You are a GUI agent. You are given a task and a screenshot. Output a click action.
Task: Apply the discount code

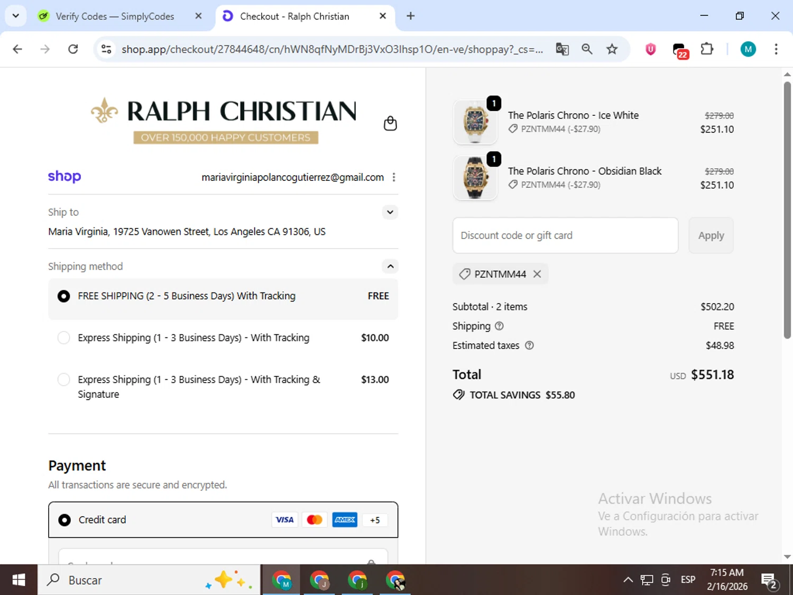711,235
